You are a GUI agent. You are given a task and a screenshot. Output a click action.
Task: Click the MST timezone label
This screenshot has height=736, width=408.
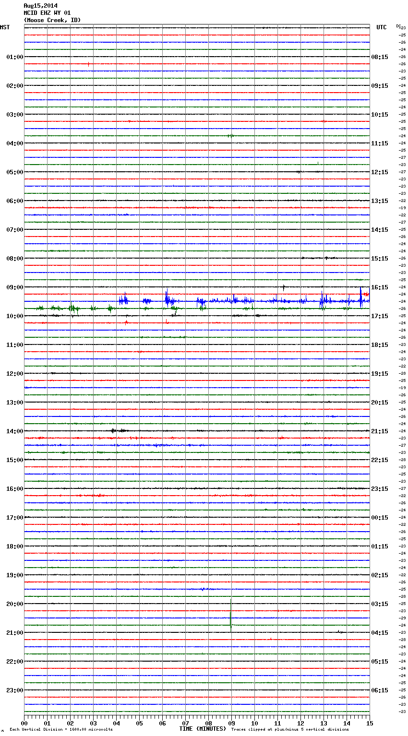click(x=5, y=27)
